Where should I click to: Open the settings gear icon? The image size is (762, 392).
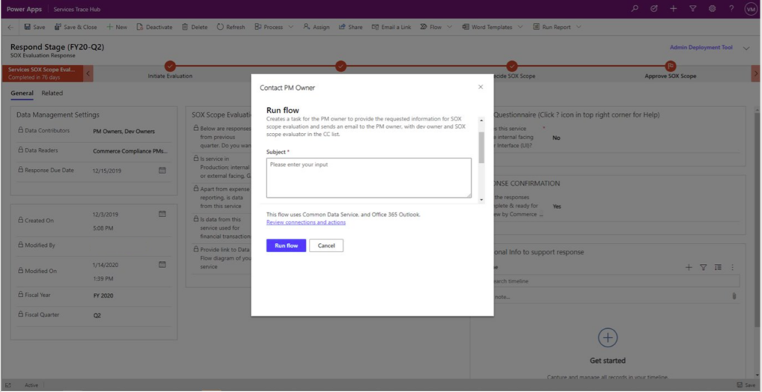[712, 9]
